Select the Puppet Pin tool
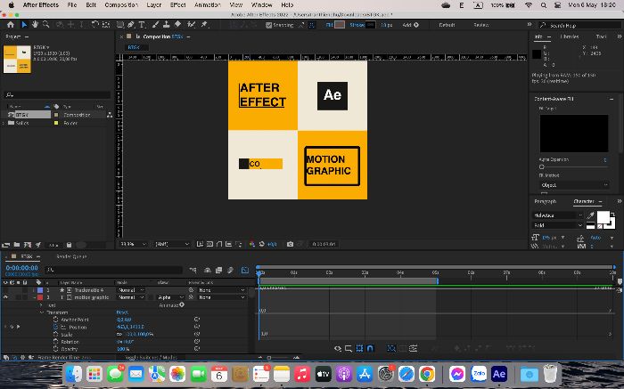Screen dimensions: 624x389 204,25
